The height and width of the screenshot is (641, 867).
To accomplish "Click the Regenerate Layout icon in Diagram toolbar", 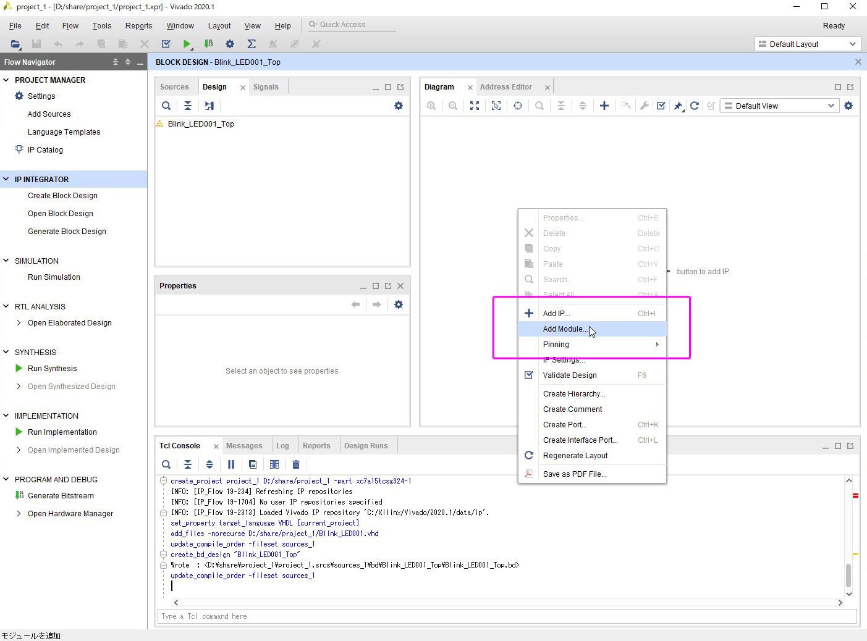I will click(x=695, y=106).
